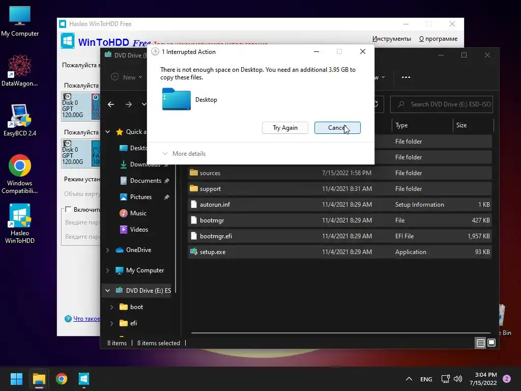Click the 8 items selected status text
Screen dimensions: 521x391
click(159, 343)
